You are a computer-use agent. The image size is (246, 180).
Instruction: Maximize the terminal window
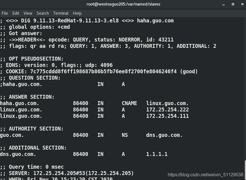click(233, 4)
